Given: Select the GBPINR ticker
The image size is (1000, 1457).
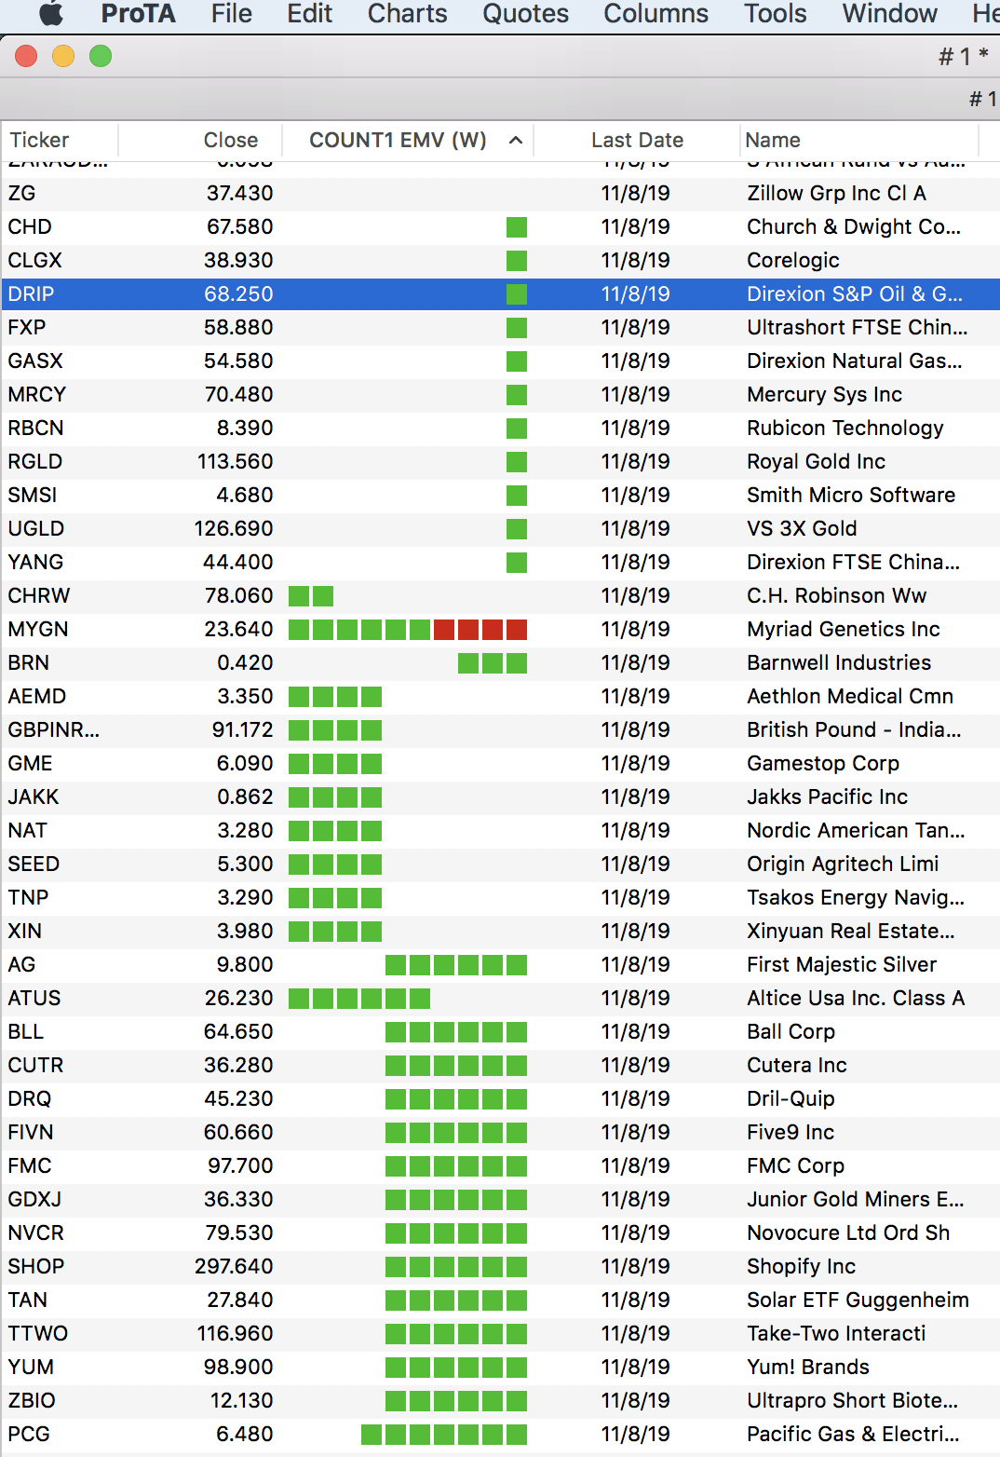Looking at the screenshot, I should pyautogui.click(x=54, y=730).
